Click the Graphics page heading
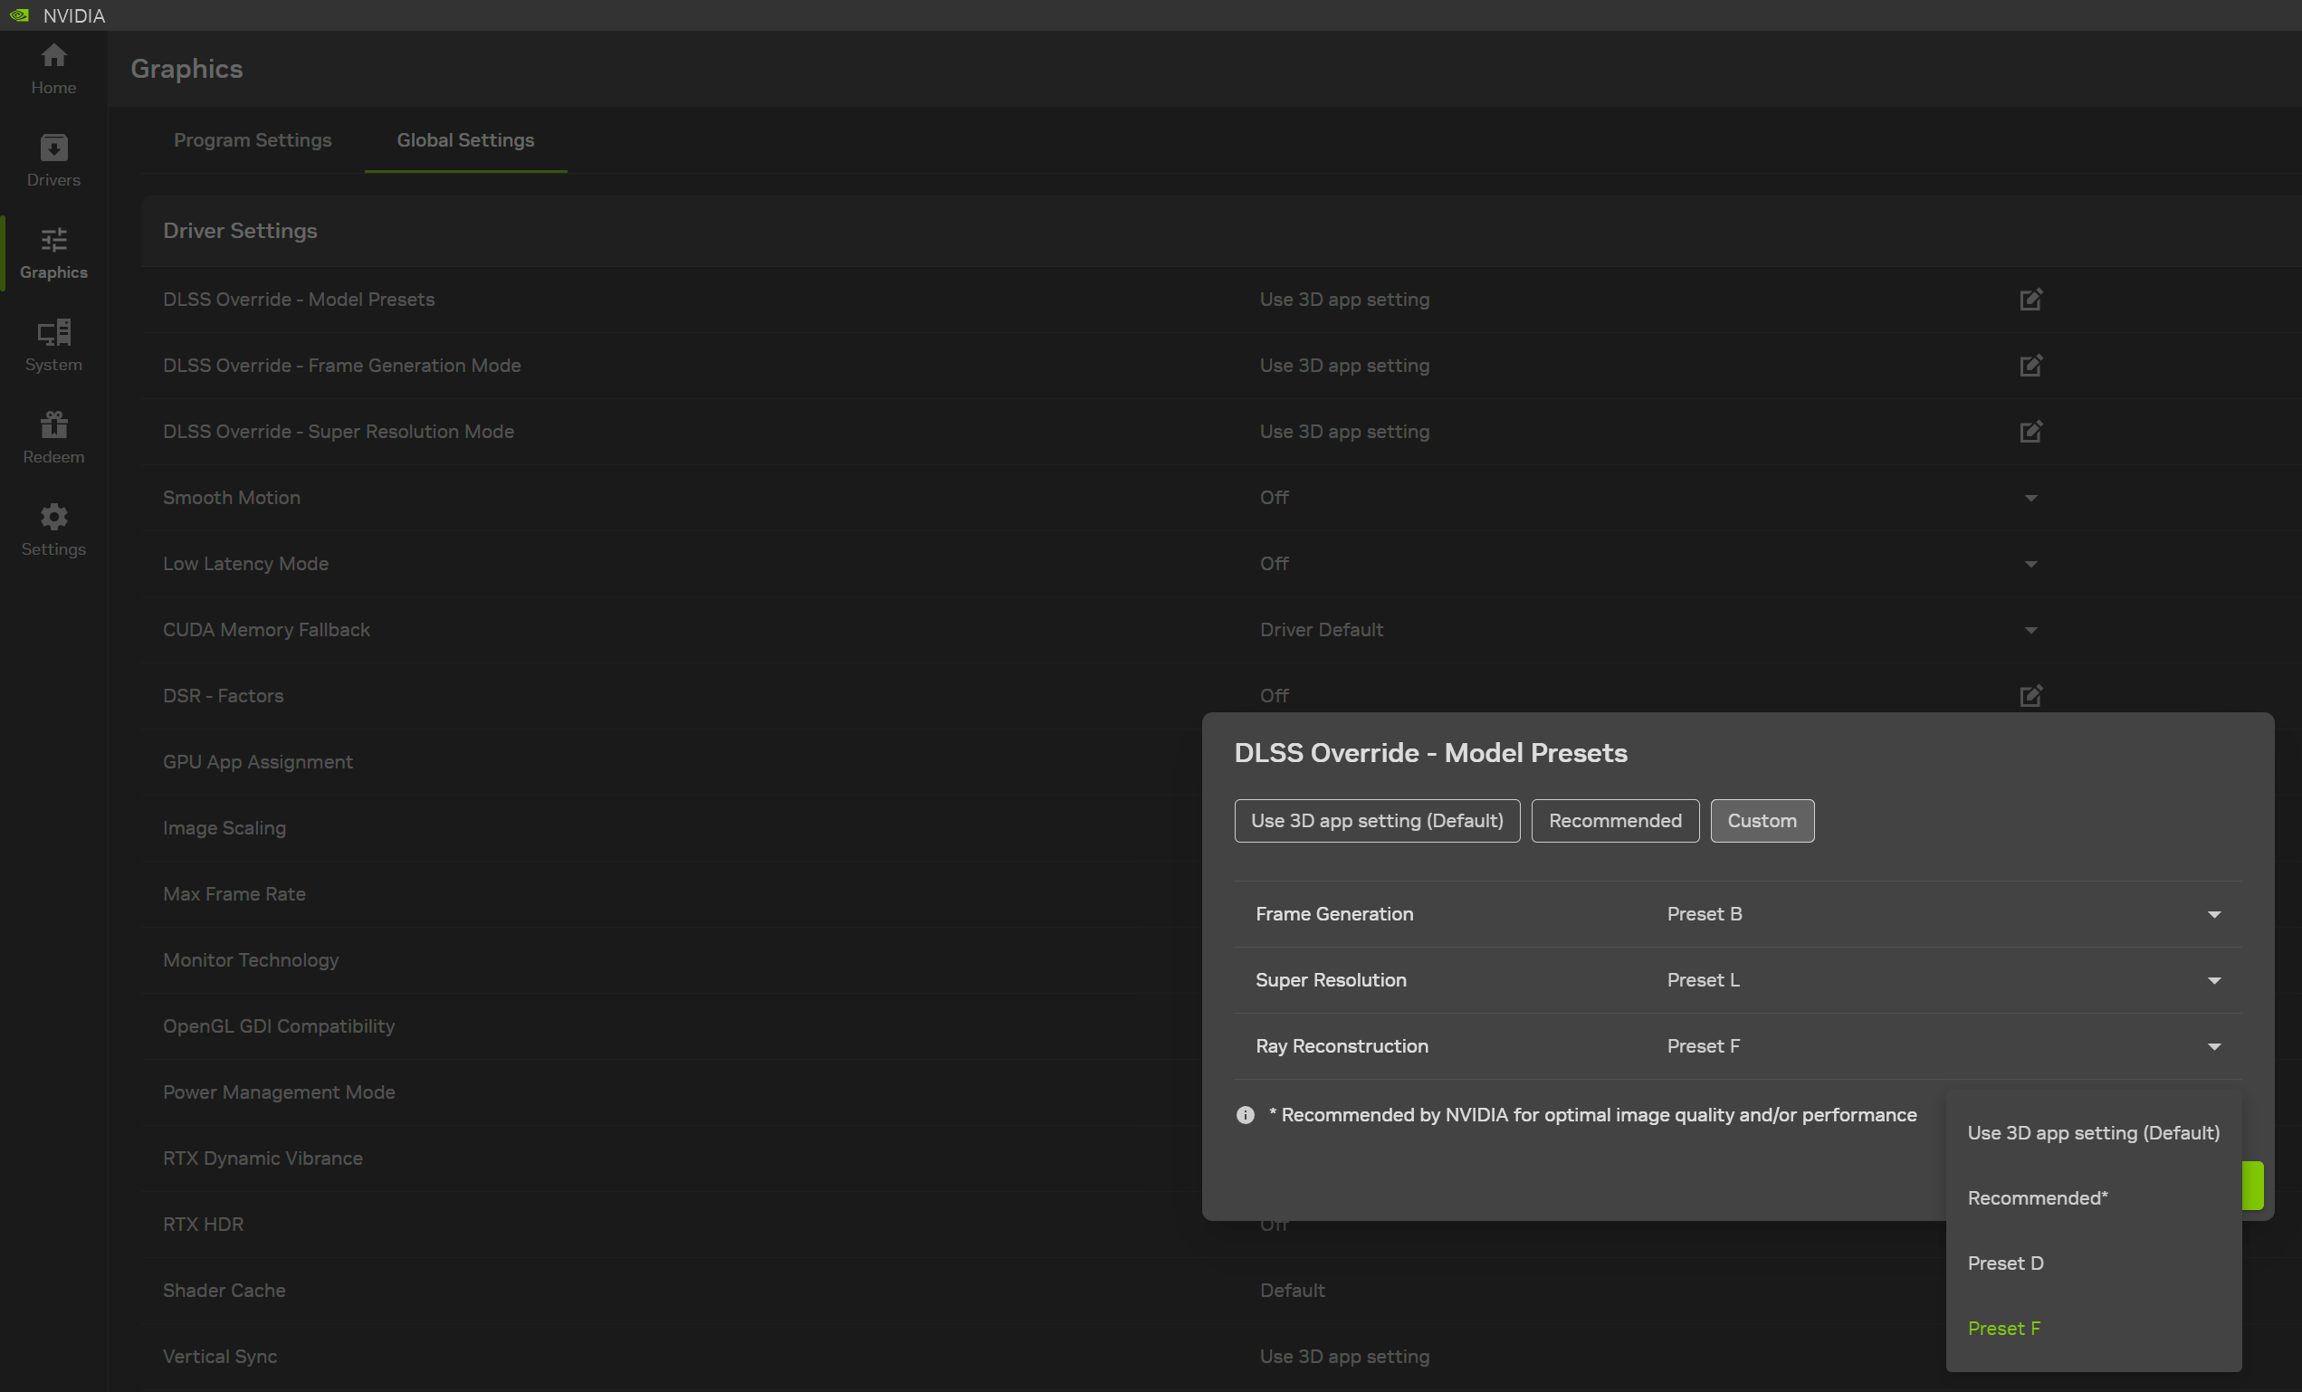 [x=186, y=69]
